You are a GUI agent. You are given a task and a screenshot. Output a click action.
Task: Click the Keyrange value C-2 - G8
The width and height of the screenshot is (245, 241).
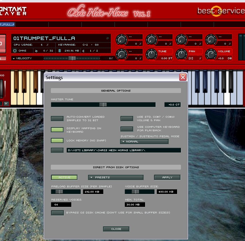click(x=90, y=45)
